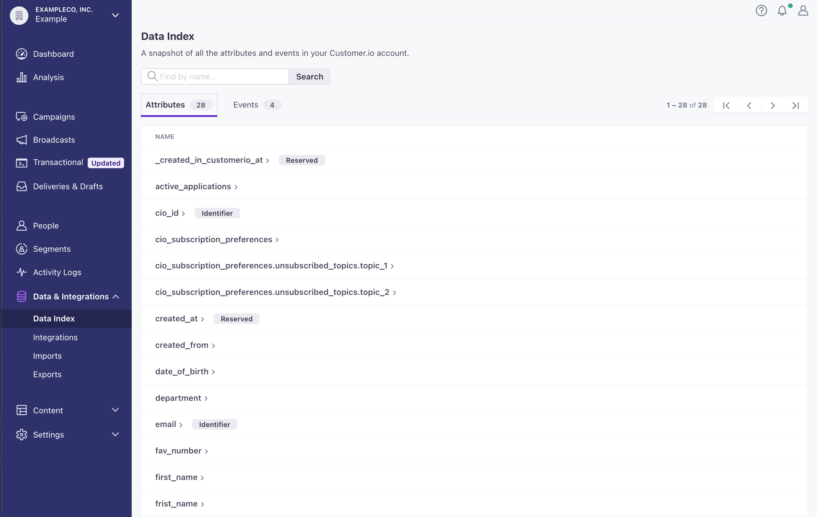Open Broadcasts section

[54, 139]
